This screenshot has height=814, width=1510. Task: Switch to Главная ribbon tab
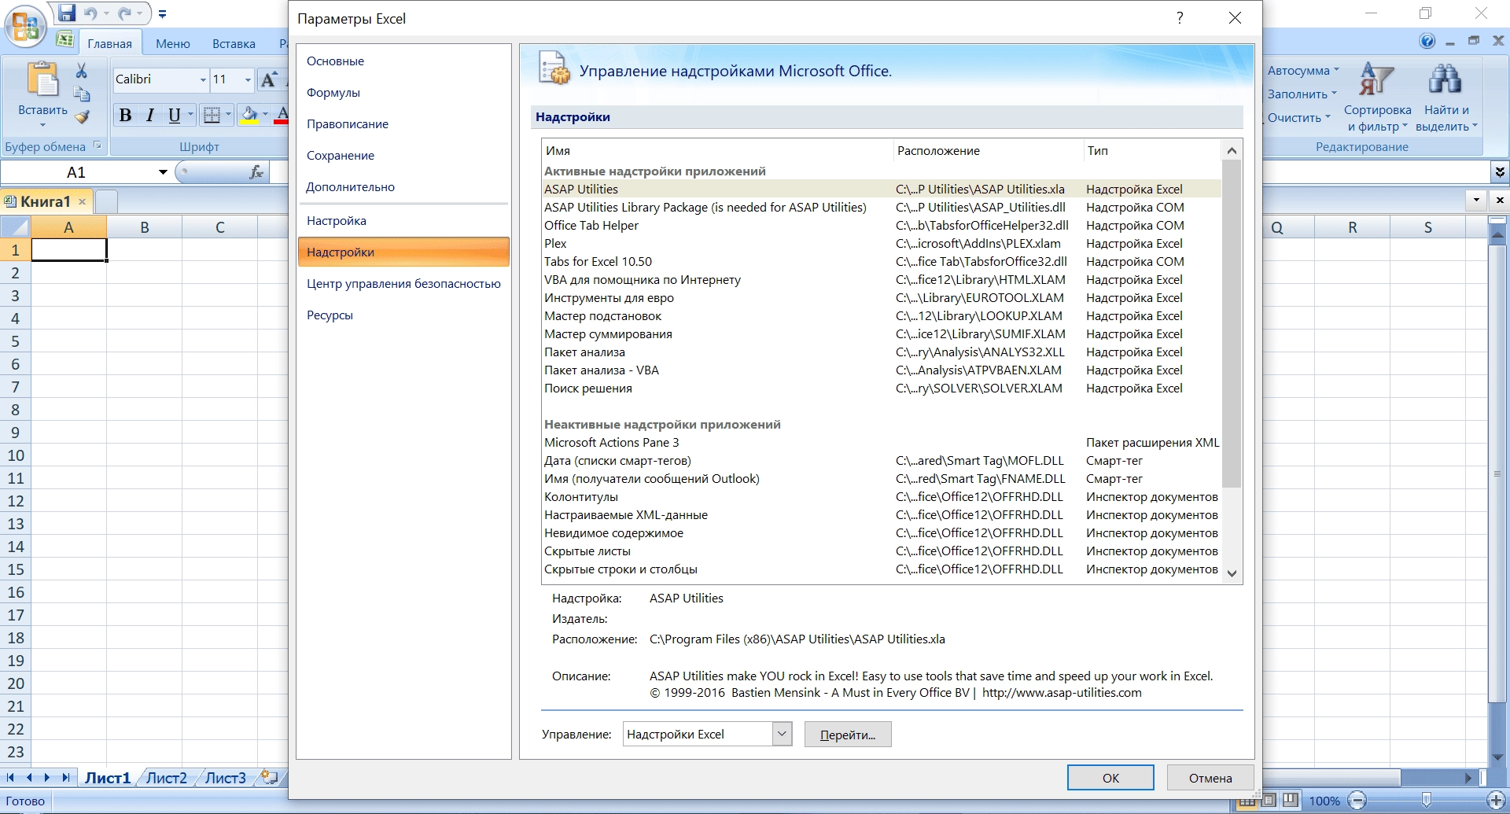pyautogui.click(x=109, y=43)
